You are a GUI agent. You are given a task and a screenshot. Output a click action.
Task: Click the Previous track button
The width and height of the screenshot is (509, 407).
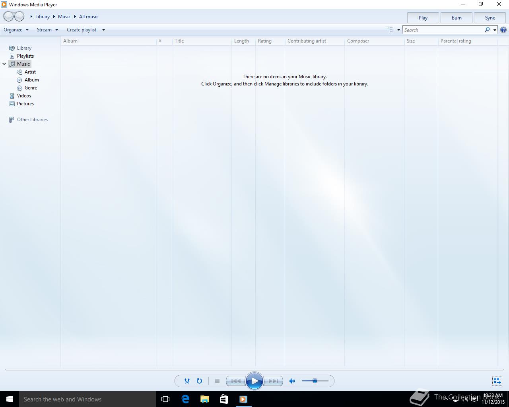point(236,381)
